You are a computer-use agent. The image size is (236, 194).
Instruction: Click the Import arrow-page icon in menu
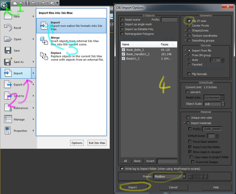tap(8, 73)
